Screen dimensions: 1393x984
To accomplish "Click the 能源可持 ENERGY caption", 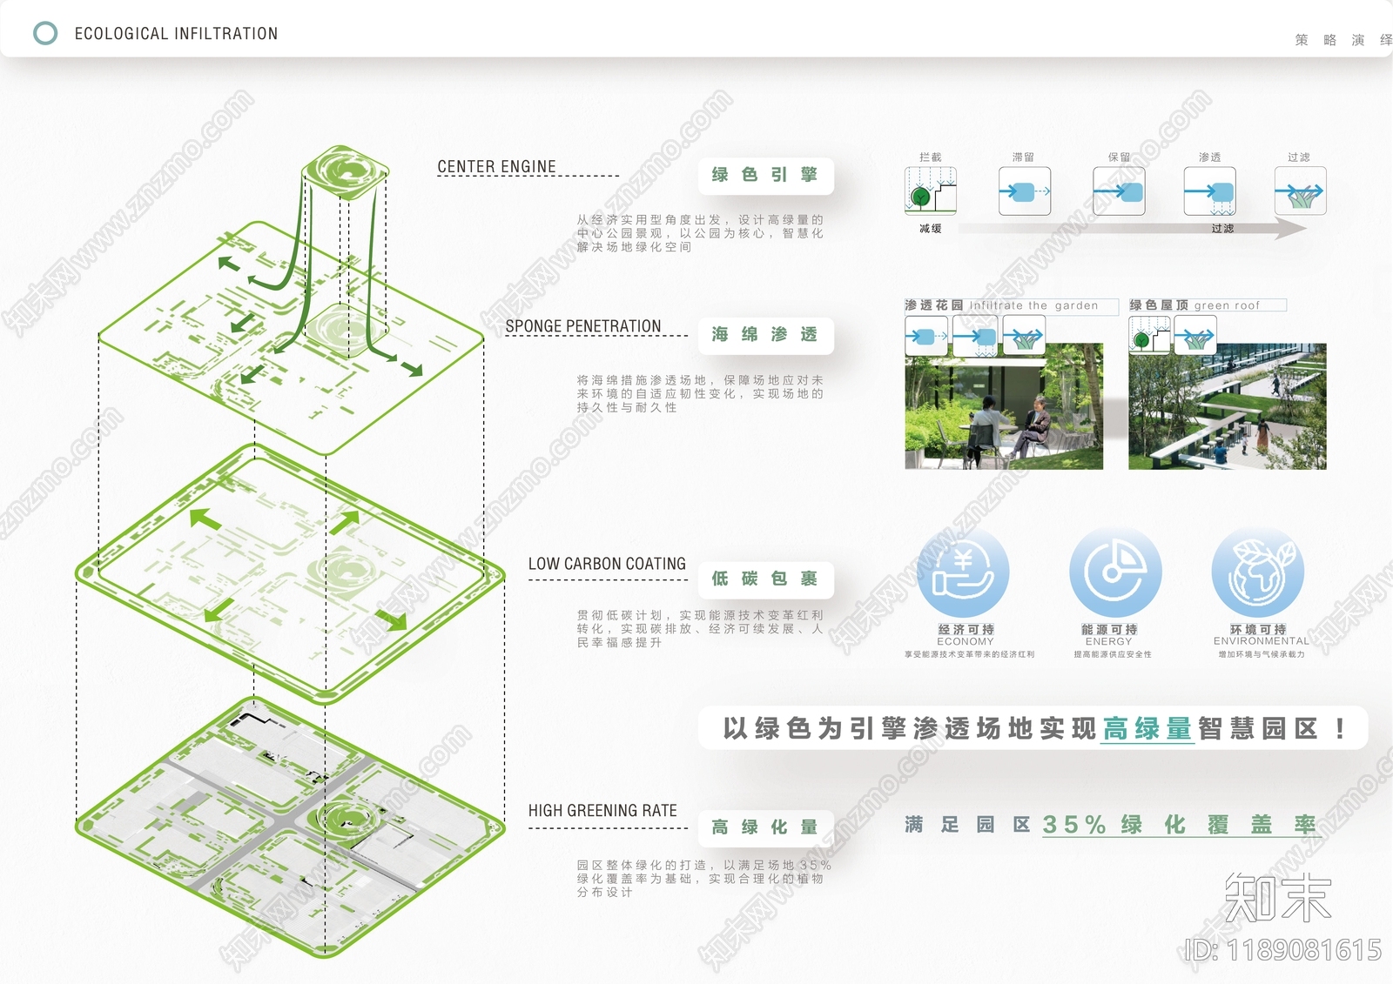I will click(1109, 634).
